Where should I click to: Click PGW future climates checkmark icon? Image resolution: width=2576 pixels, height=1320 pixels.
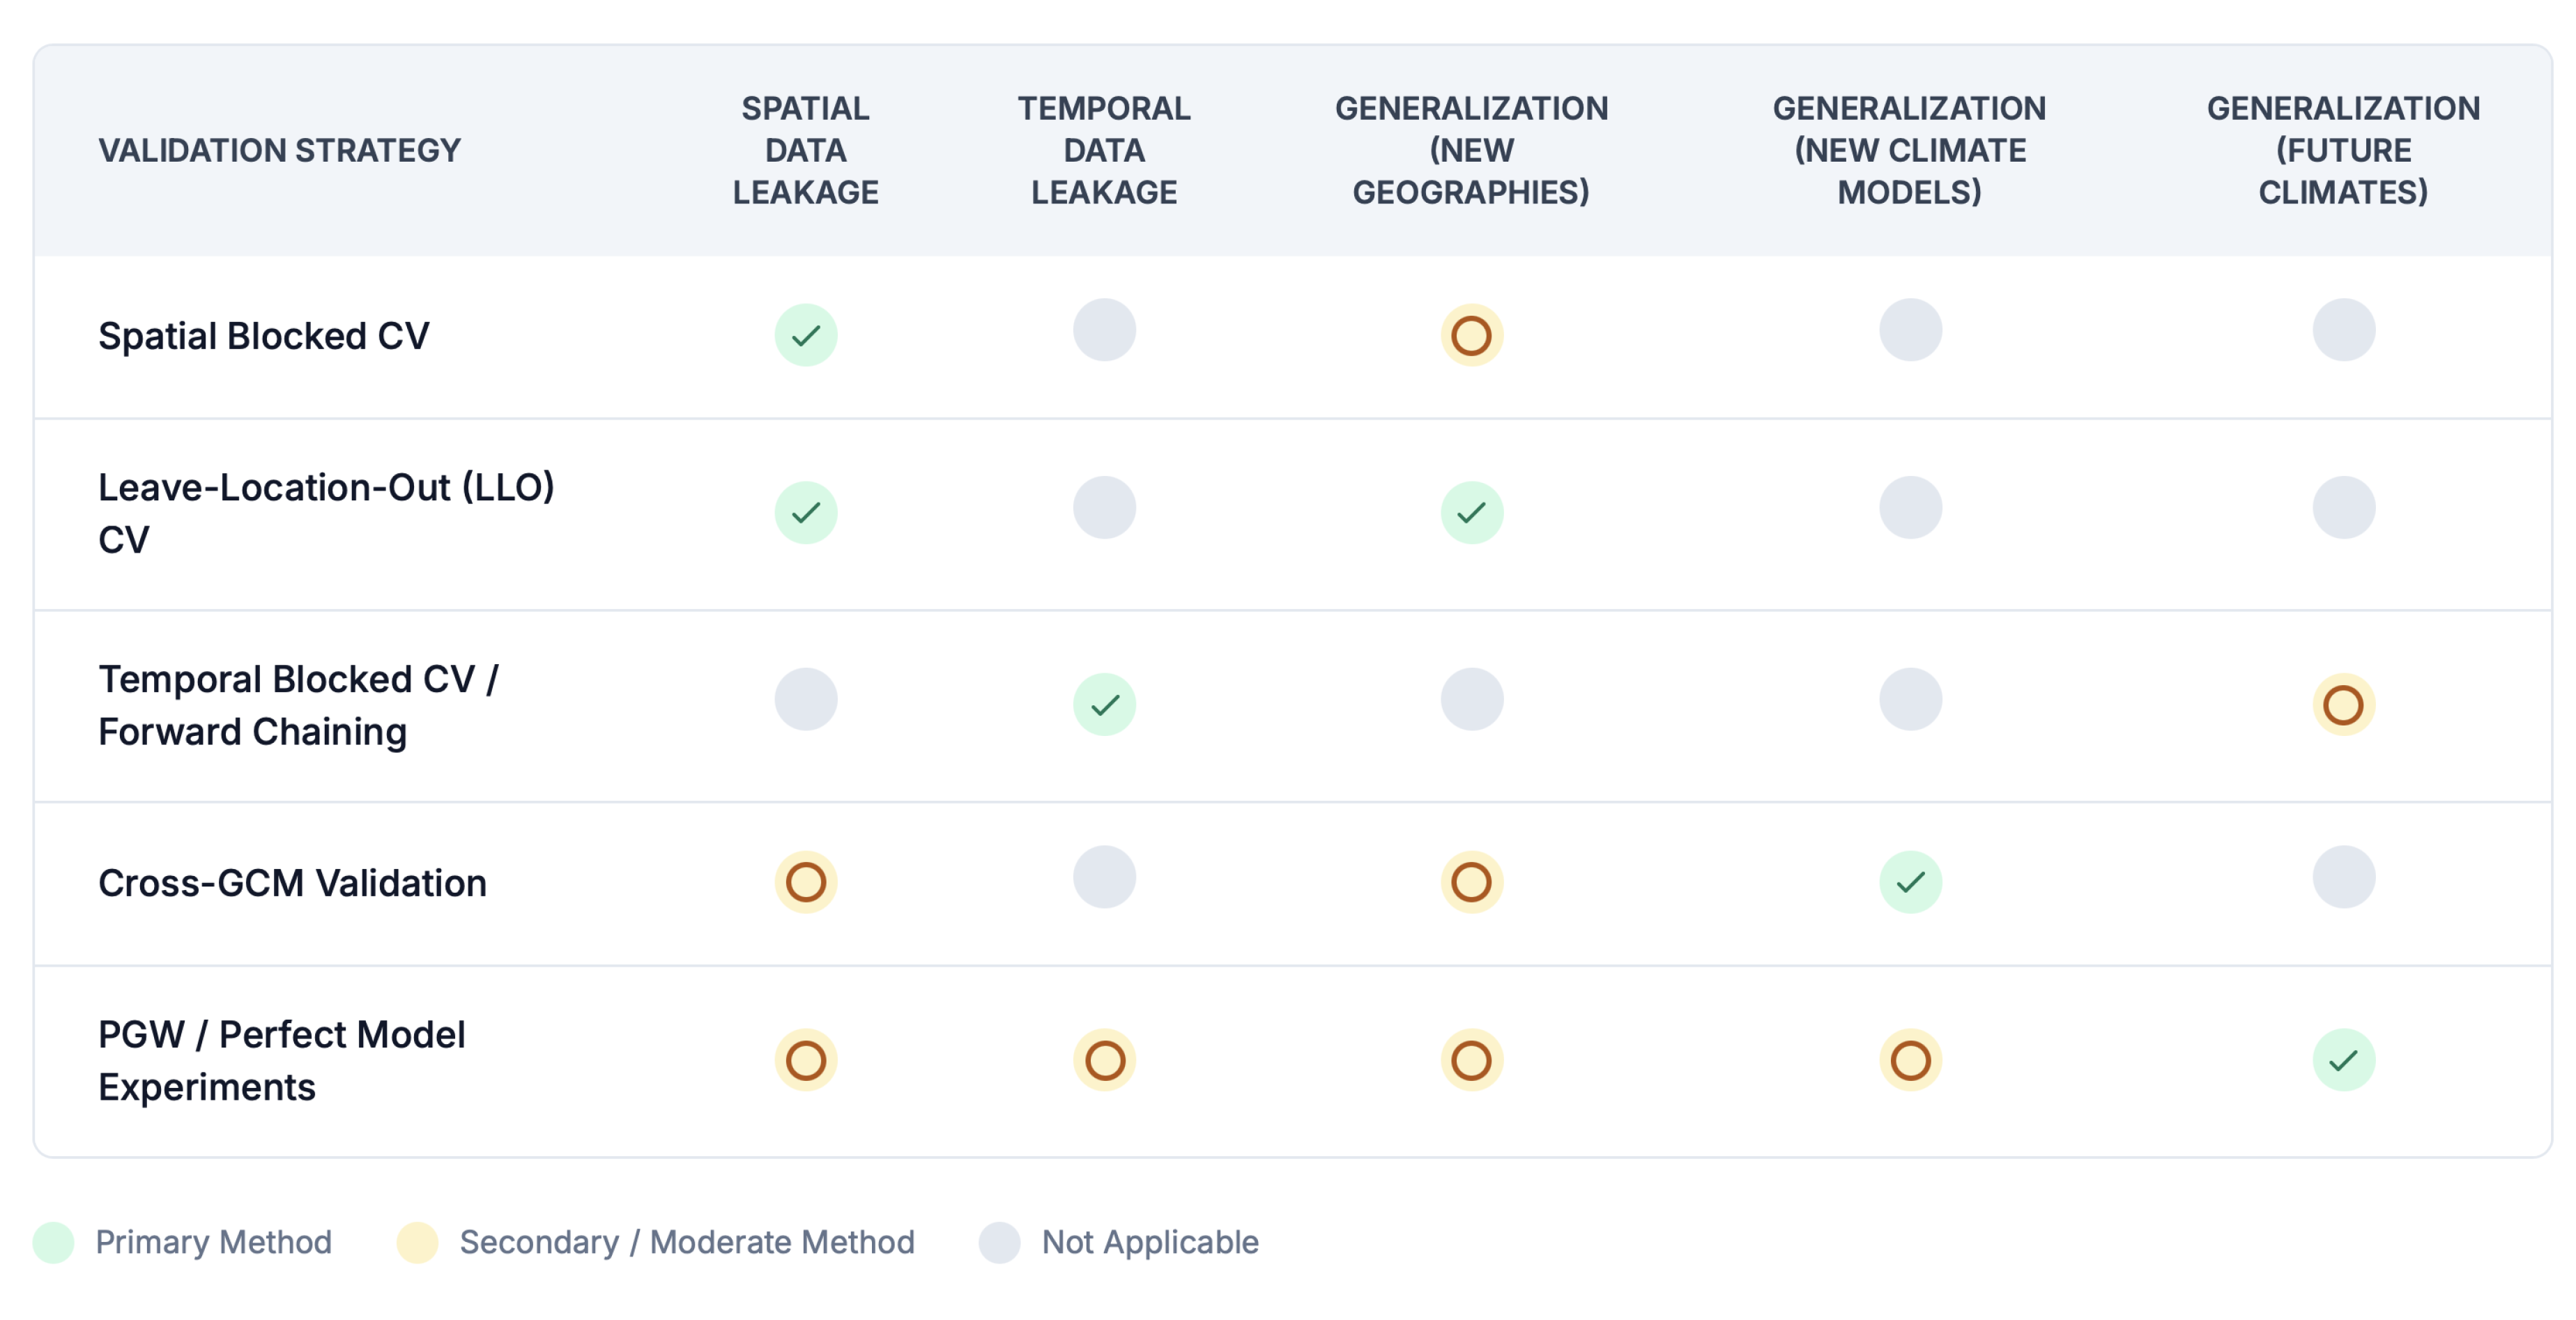[2343, 1060]
